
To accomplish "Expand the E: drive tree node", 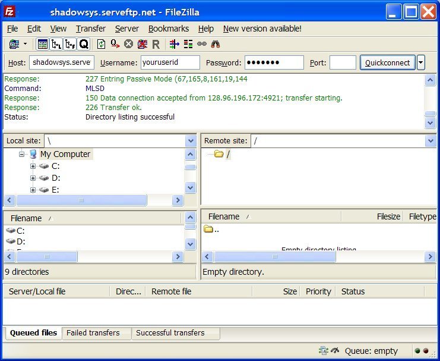I will [x=33, y=190].
